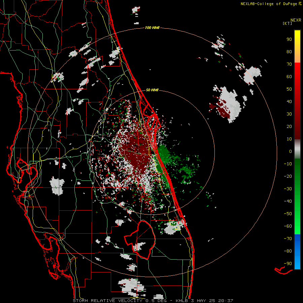Click the positive 60 knots scale label
The height and width of the screenshot is (303, 303).
tap(289, 77)
